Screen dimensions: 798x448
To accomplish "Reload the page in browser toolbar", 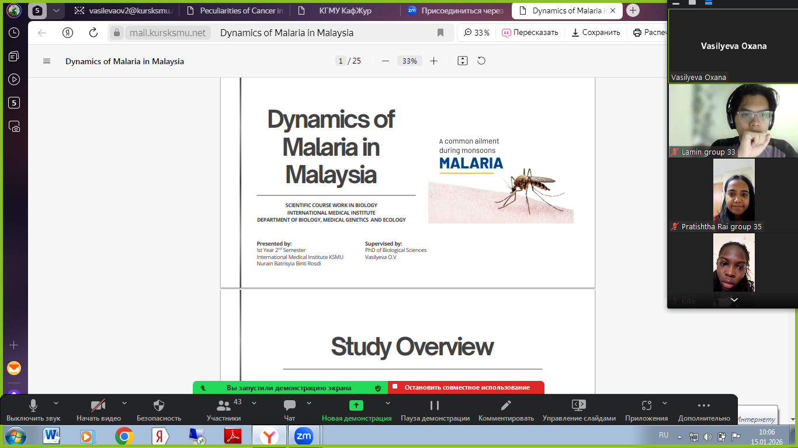I will (93, 33).
